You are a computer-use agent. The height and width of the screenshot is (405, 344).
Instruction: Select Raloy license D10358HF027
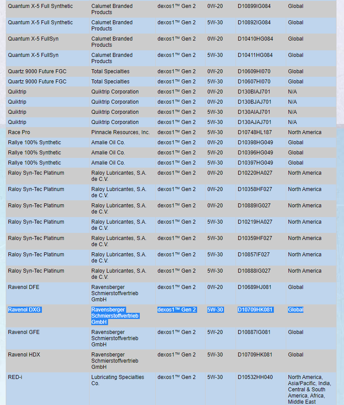tap(255, 189)
